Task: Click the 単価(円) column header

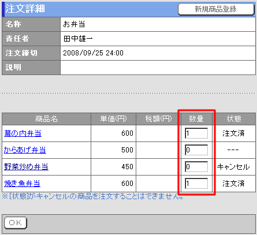Action: click(113, 119)
